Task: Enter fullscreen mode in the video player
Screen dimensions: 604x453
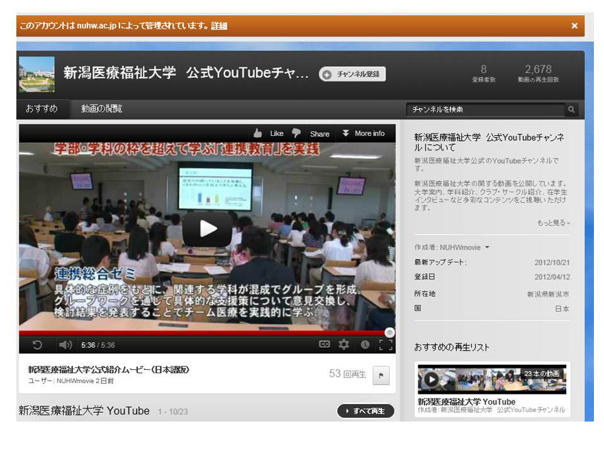Action: click(x=385, y=345)
